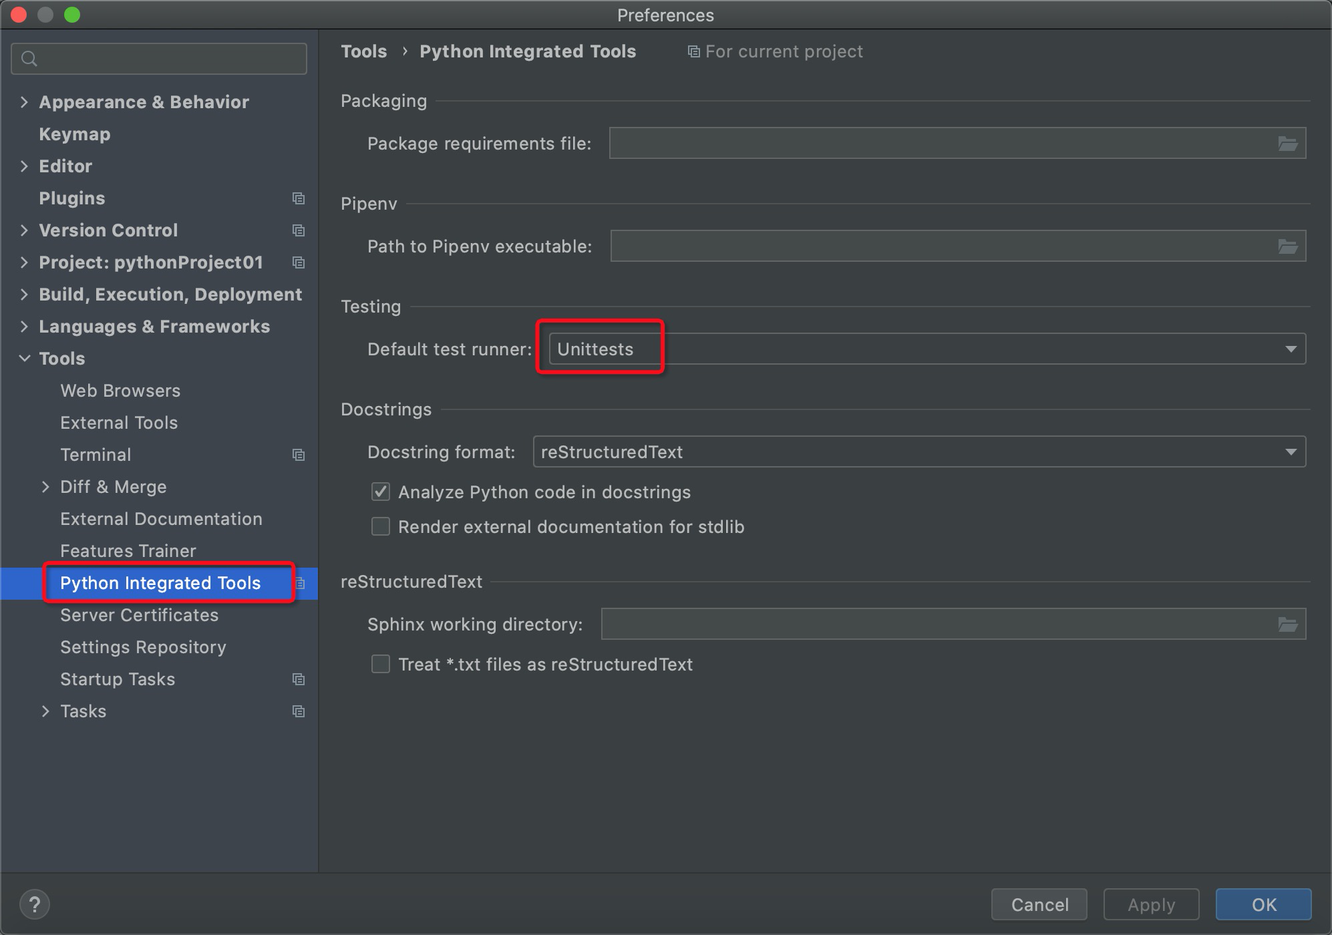Expand the Build, Execution, Deployment section
Screen dimensions: 1332x935
click(24, 294)
